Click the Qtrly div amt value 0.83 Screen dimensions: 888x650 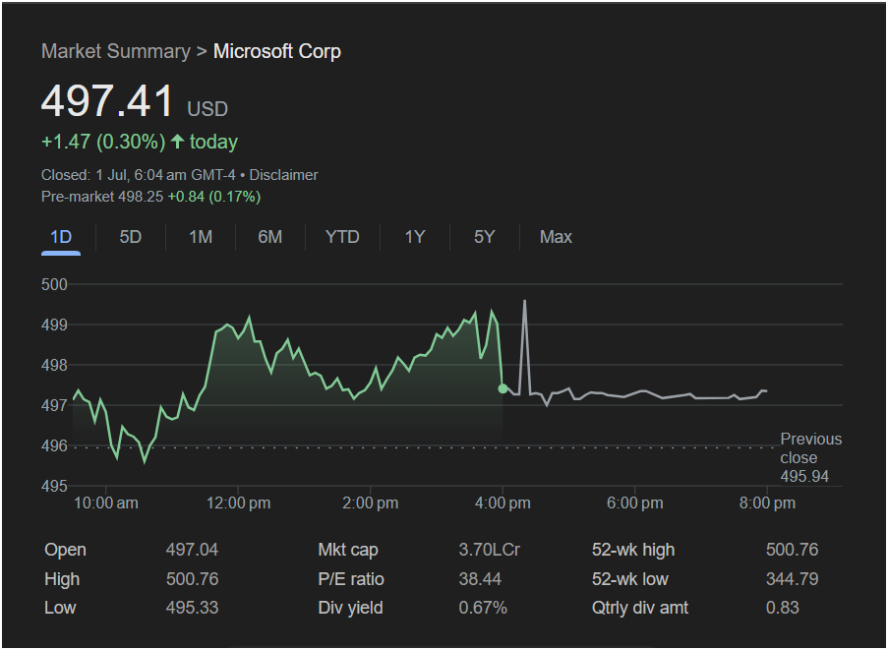tap(782, 608)
